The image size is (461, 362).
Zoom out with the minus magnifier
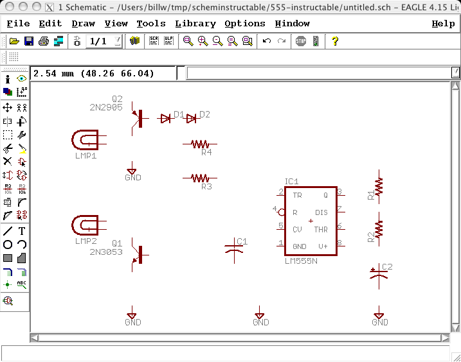[217, 41]
